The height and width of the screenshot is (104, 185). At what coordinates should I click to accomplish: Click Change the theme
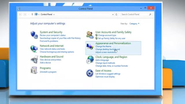[x=103, y=47]
